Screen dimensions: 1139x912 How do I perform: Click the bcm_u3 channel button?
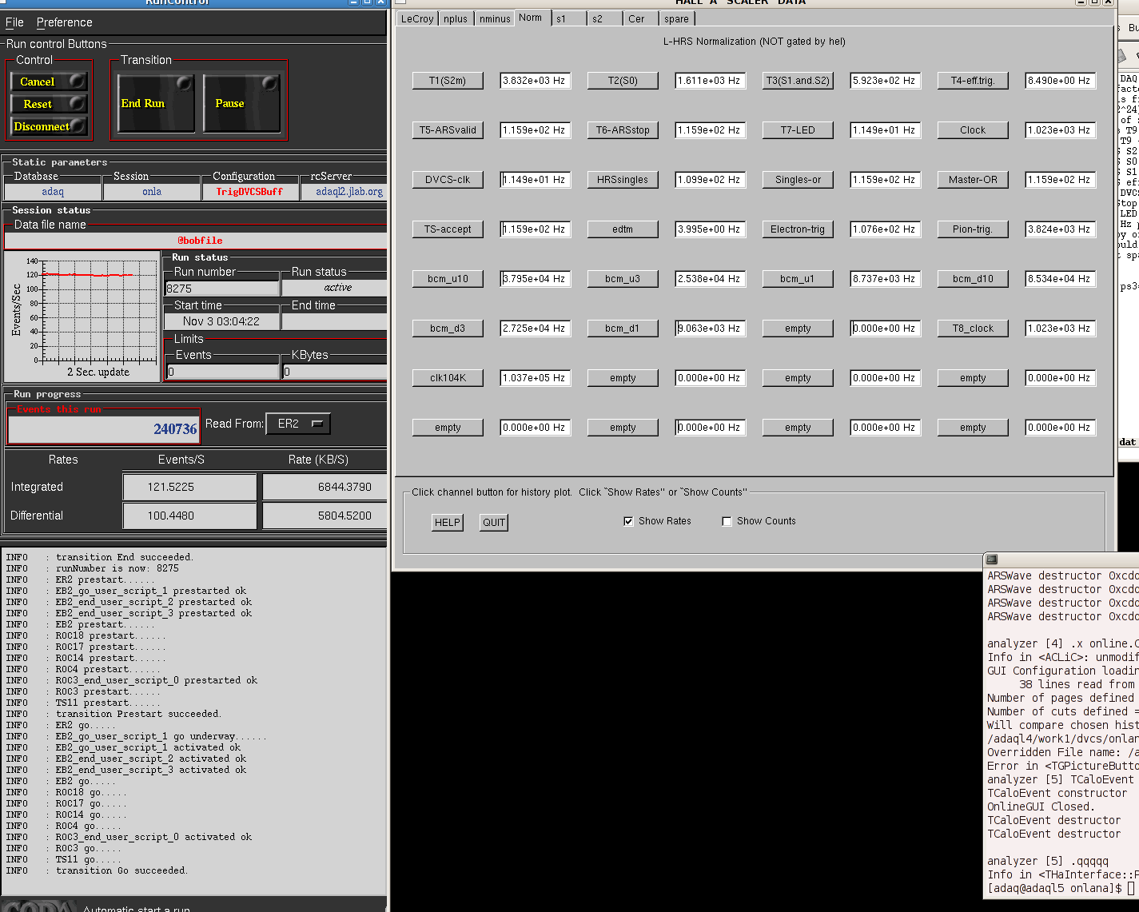[x=623, y=279]
